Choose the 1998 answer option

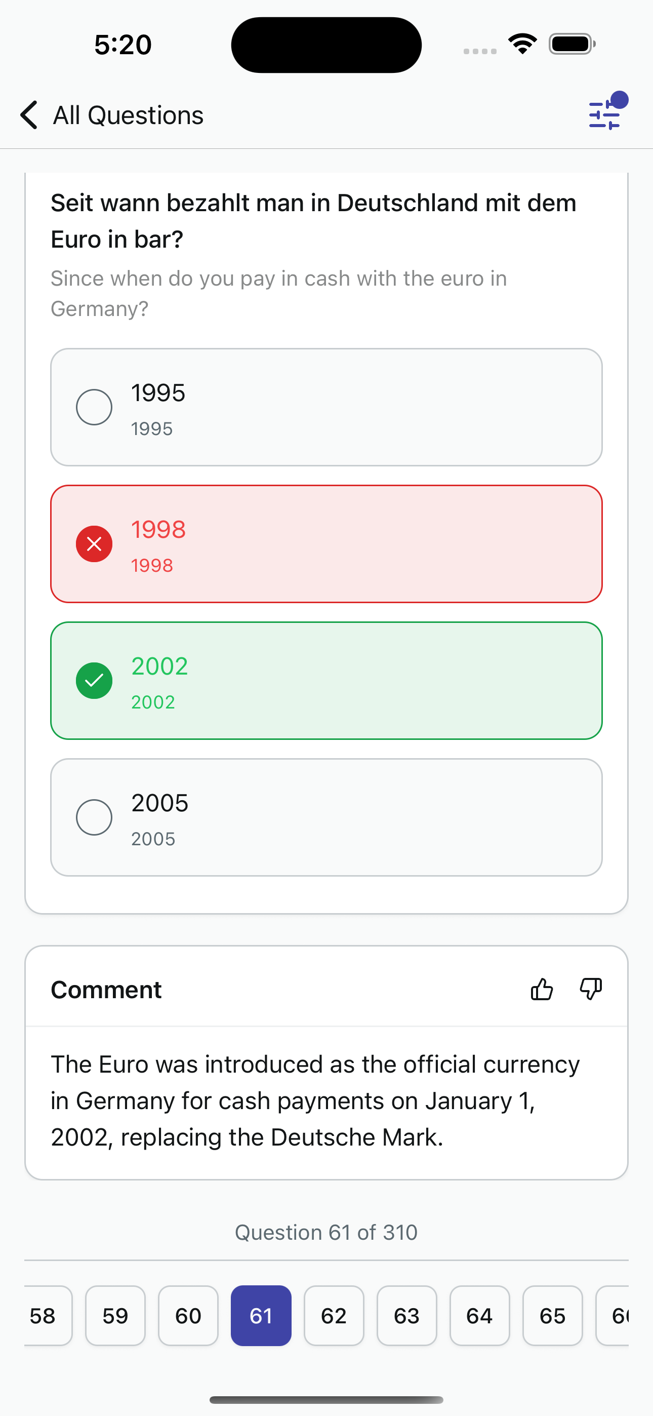click(327, 543)
